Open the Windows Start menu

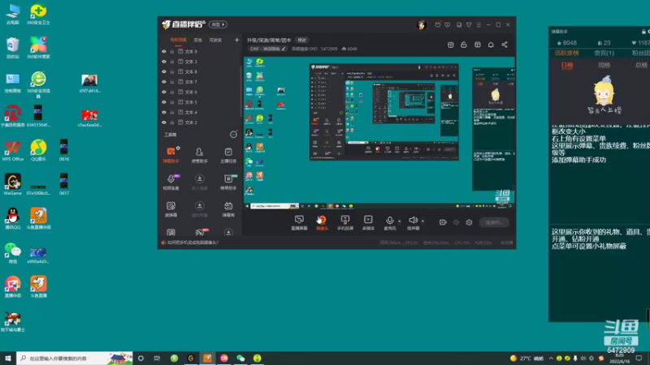tap(8, 359)
